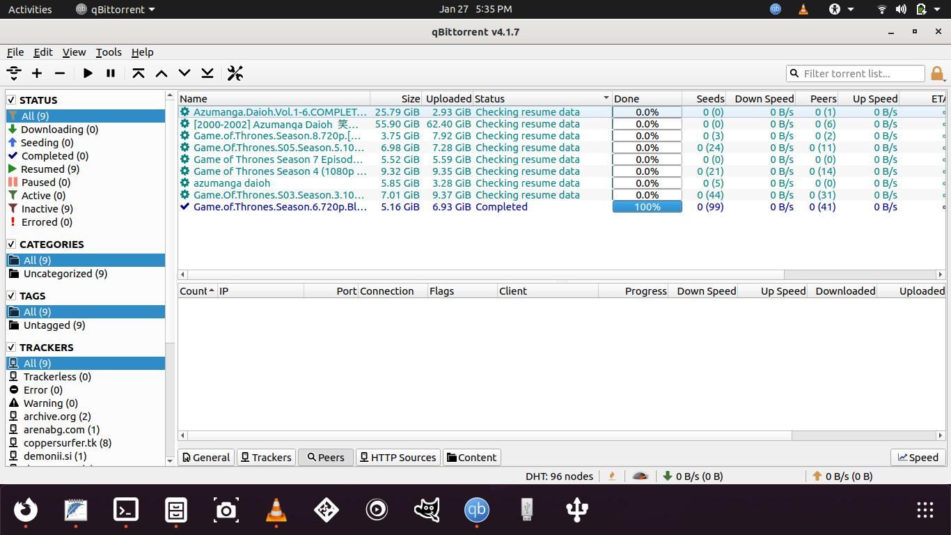Open Options via the wrench-screwdriver icon
951x535 pixels.
pyautogui.click(x=235, y=73)
